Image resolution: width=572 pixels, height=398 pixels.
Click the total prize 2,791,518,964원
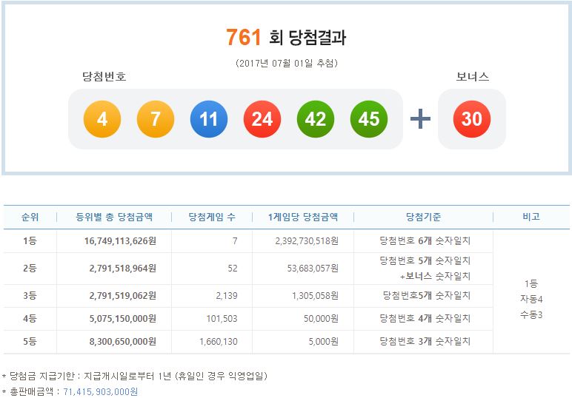point(123,269)
